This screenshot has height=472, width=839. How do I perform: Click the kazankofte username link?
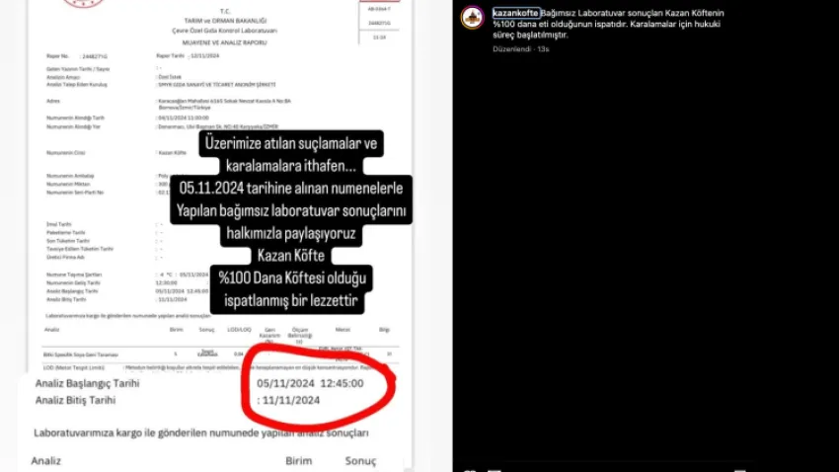pos(516,13)
